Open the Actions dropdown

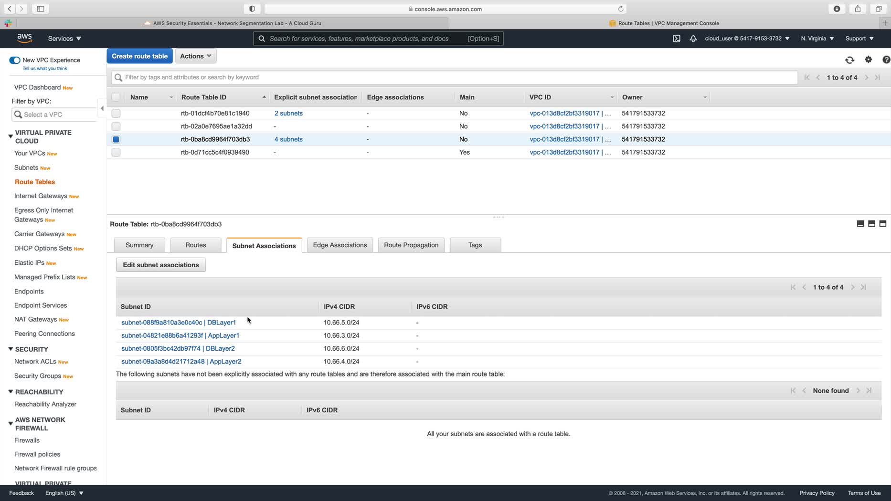[196, 56]
